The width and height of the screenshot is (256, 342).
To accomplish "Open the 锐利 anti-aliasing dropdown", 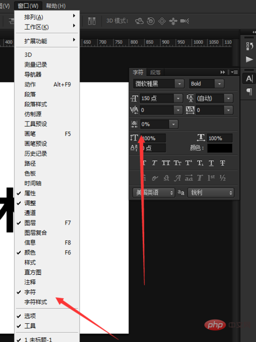I will coord(211,192).
